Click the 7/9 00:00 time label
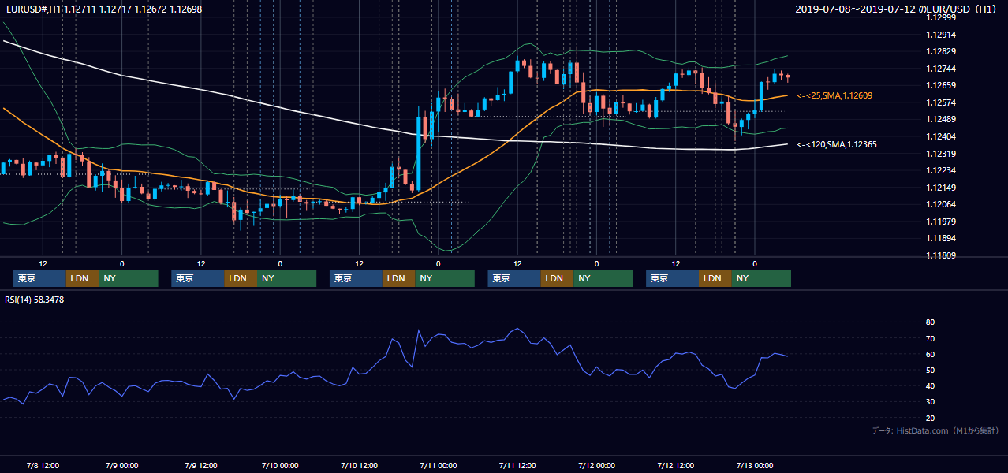This screenshot has width=1008, height=473. pyautogui.click(x=121, y=465)
